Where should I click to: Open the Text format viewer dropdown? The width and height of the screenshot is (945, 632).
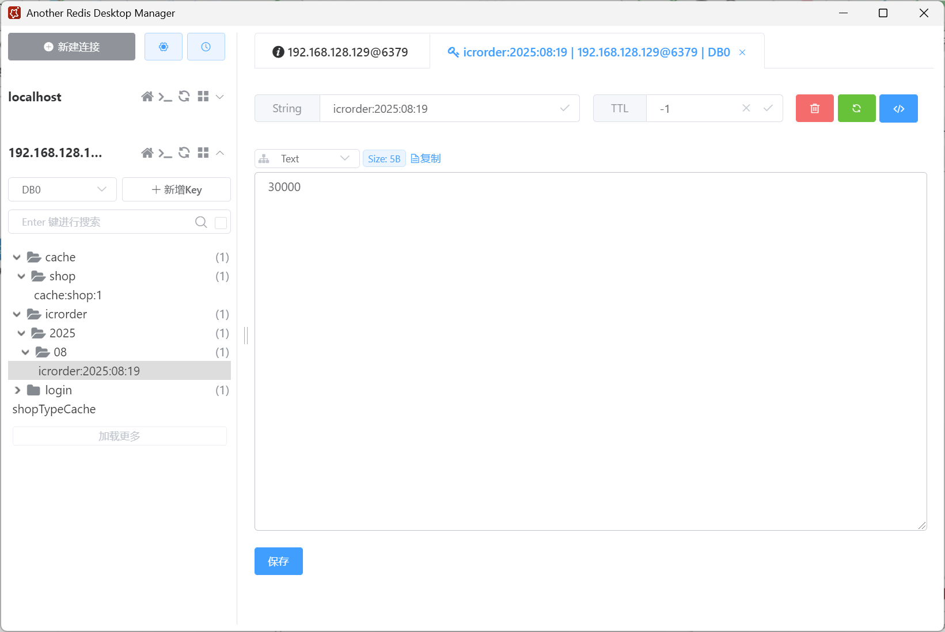307,159
